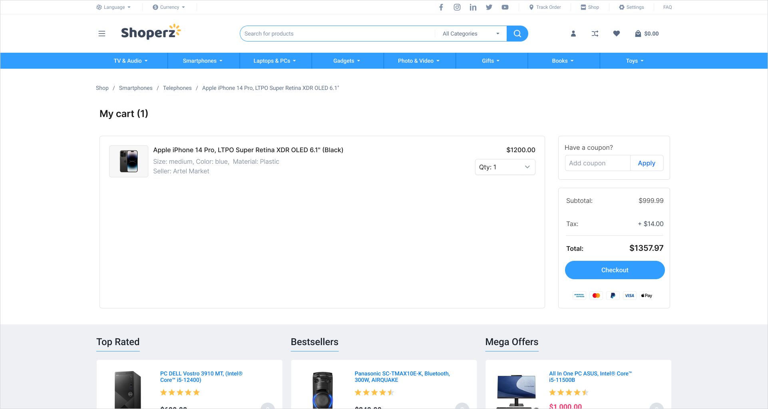Expand the Language dropdown
Image resolution: width=768 pixels, height=409 pixels.
click(113, 7)
